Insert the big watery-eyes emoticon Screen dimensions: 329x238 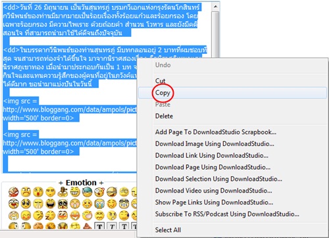coord(26,204)
